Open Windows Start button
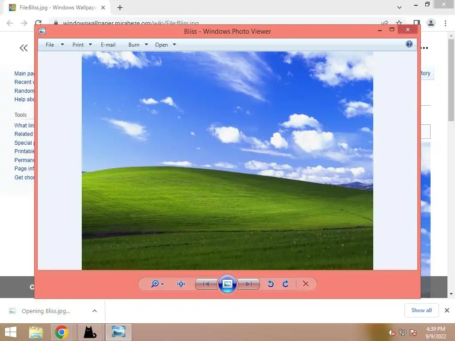This screenshot has width=455, height=341. pyautogui.click(x=11, y=332)
